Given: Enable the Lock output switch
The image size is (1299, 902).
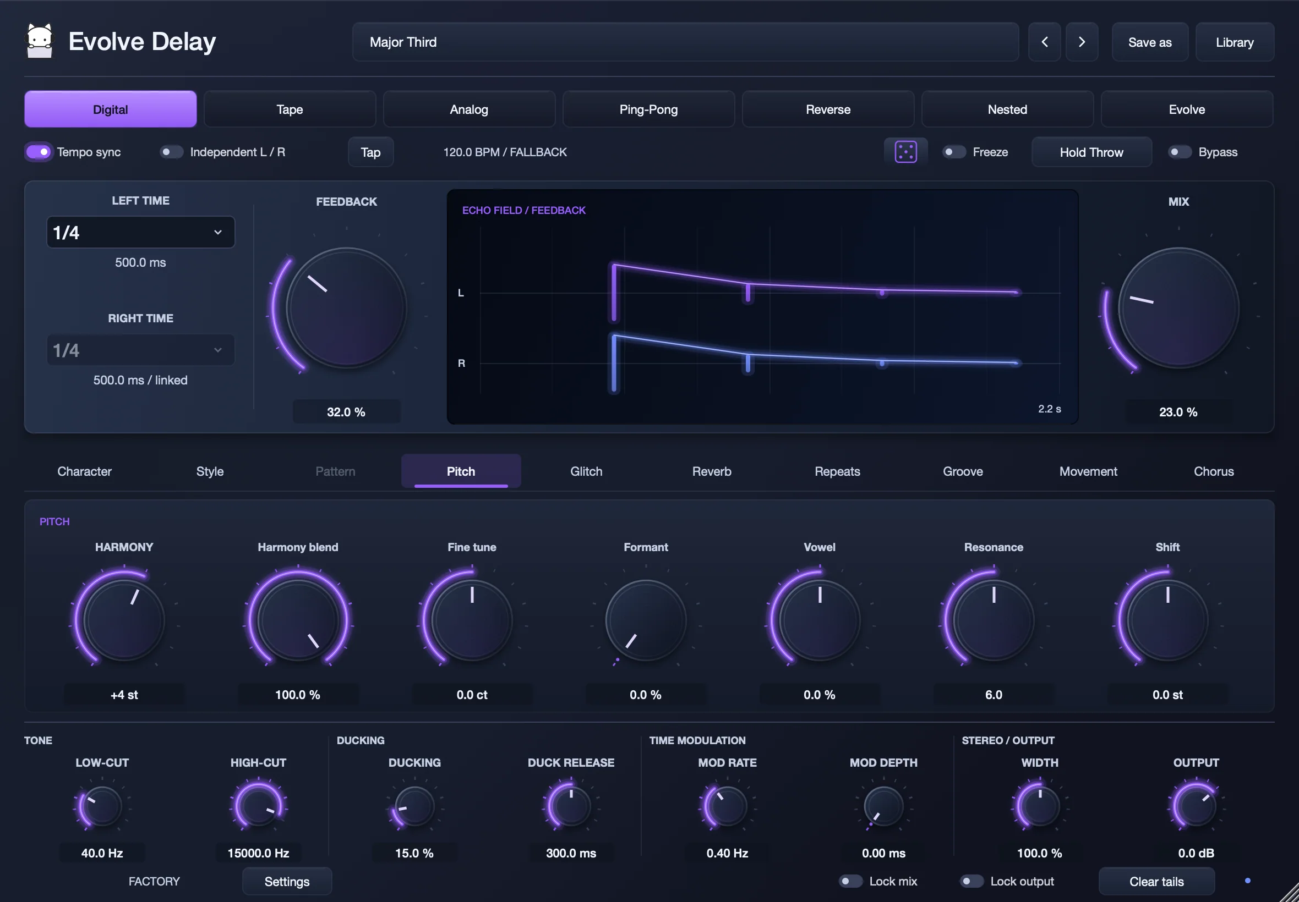Looking at the screenshot, I should 971,881.
